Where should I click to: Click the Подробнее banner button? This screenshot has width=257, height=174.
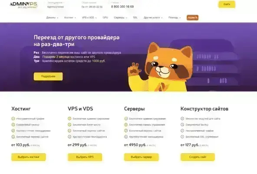pos(48,76)
